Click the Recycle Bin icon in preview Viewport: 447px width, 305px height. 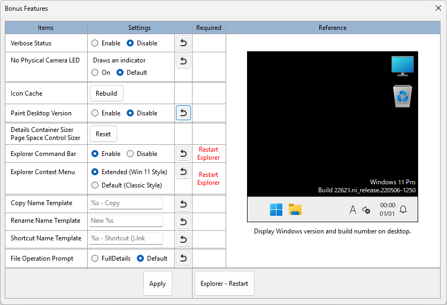click(403, 96)
